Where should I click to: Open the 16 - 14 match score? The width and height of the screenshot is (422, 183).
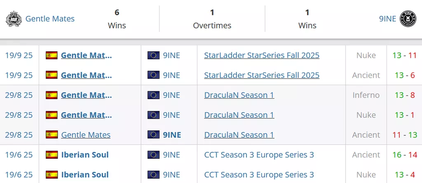click(405, 155)
